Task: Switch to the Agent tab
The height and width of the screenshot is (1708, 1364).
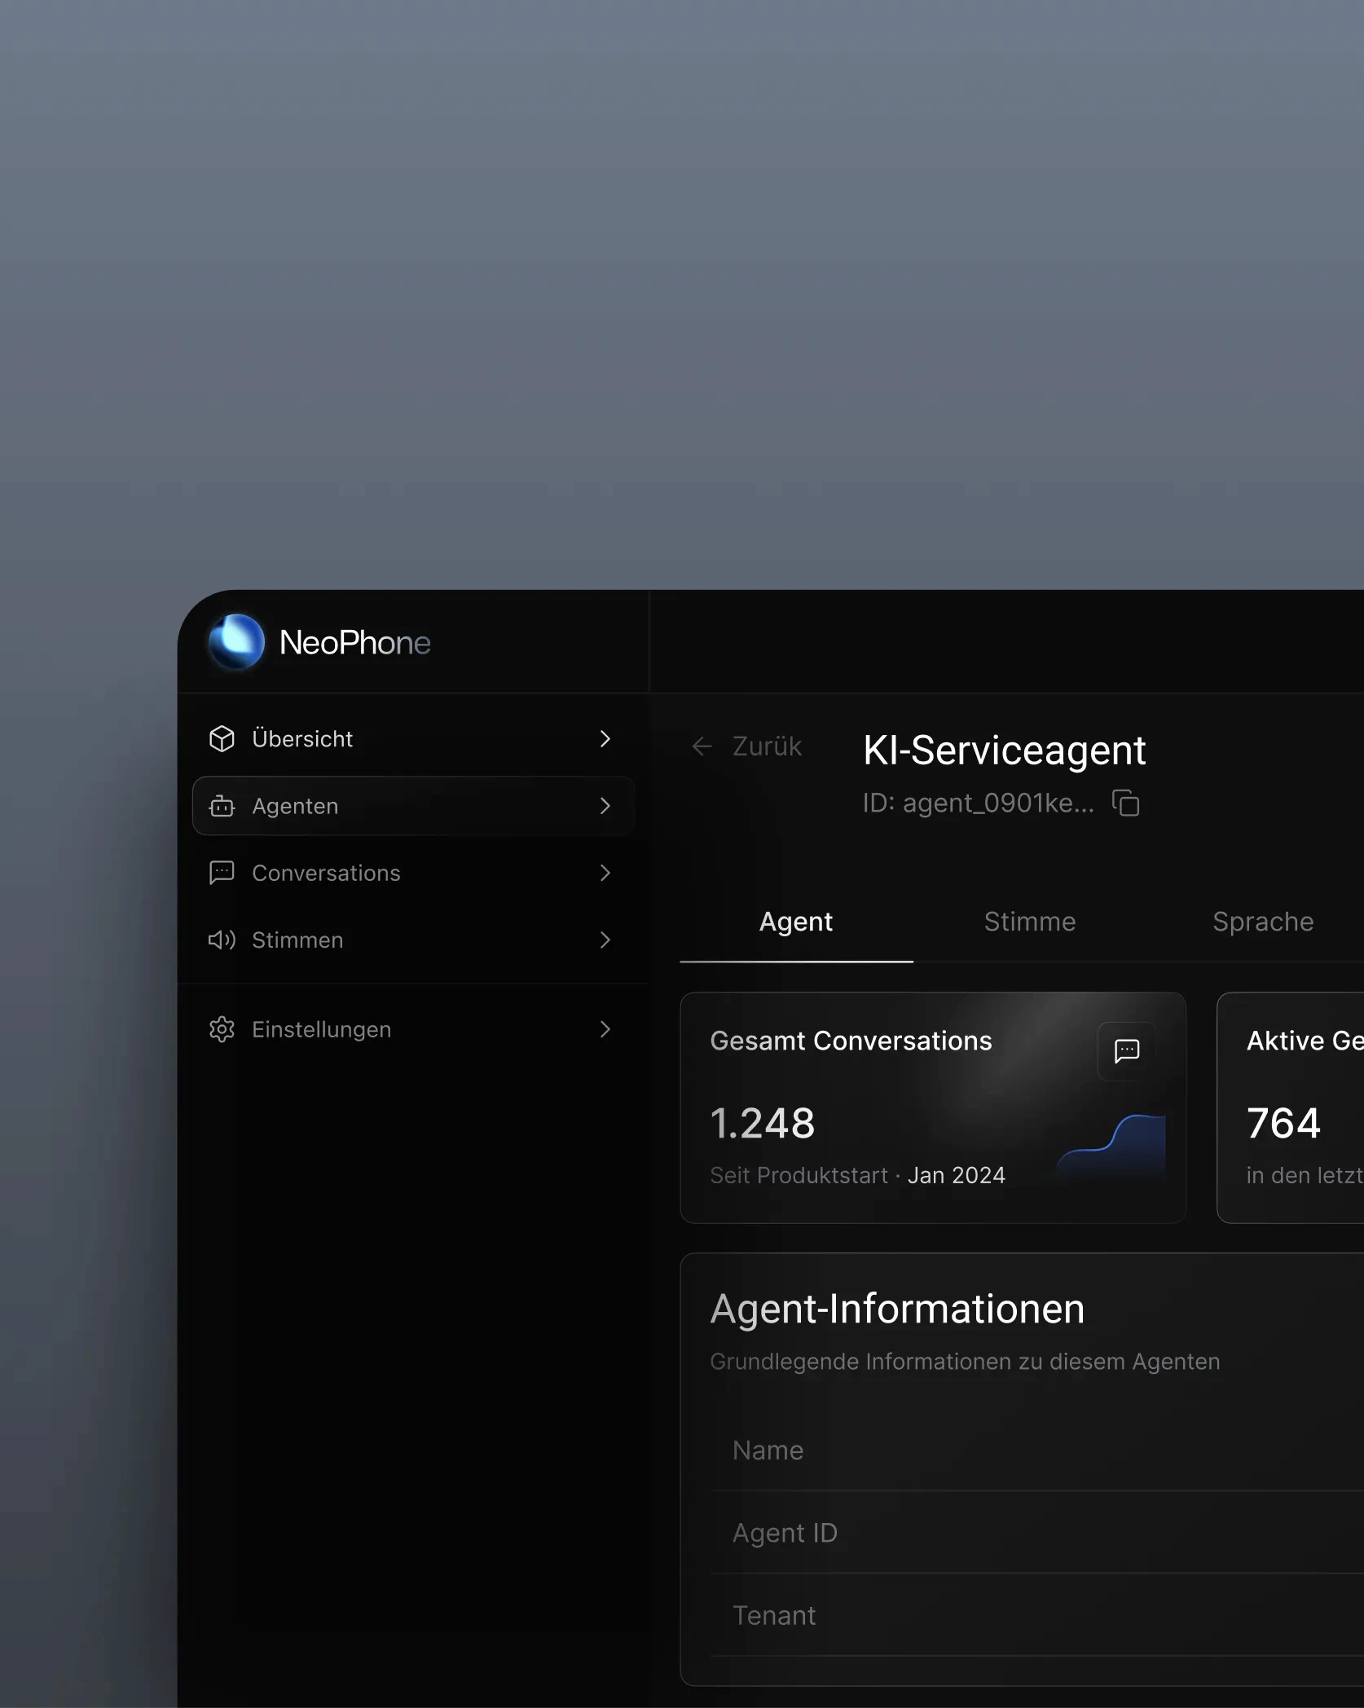Action: 796,922
